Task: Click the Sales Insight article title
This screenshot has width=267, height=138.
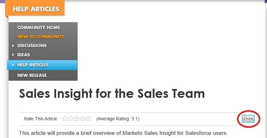Action: pyautogui.click(x=112, y=94)
